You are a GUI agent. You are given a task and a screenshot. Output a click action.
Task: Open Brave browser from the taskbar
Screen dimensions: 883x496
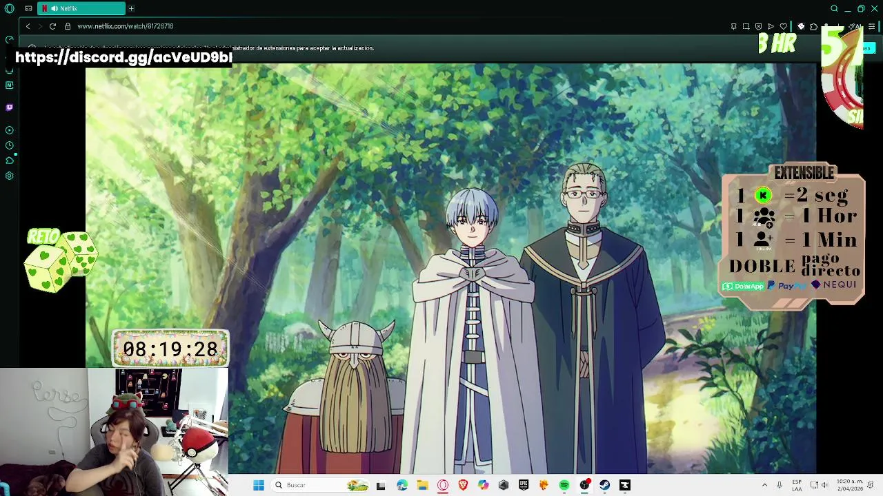(x=463, y=485)
